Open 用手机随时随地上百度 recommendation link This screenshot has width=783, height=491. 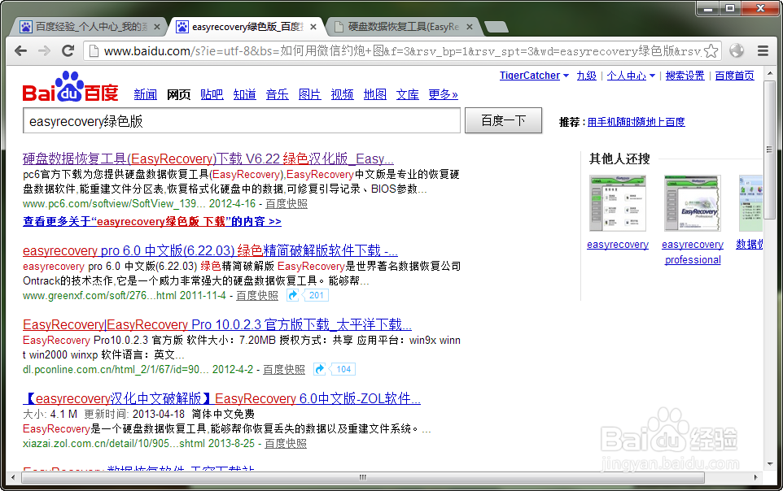tap(636, 122)
